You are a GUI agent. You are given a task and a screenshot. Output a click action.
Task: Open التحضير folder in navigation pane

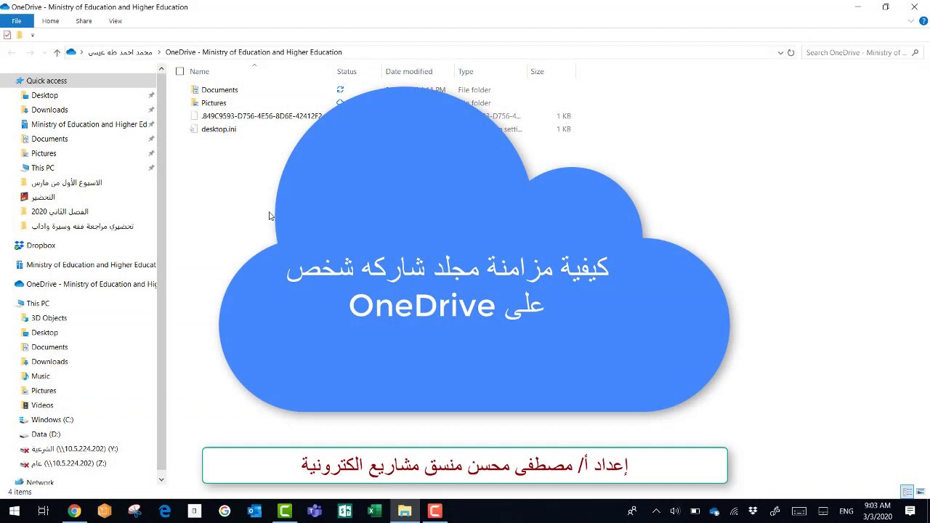point(43,197)
